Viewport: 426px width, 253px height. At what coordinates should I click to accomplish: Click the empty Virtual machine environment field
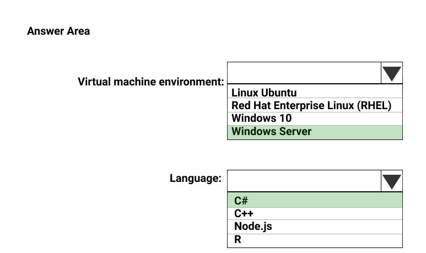pyautogui.click(x=304, y=73)
